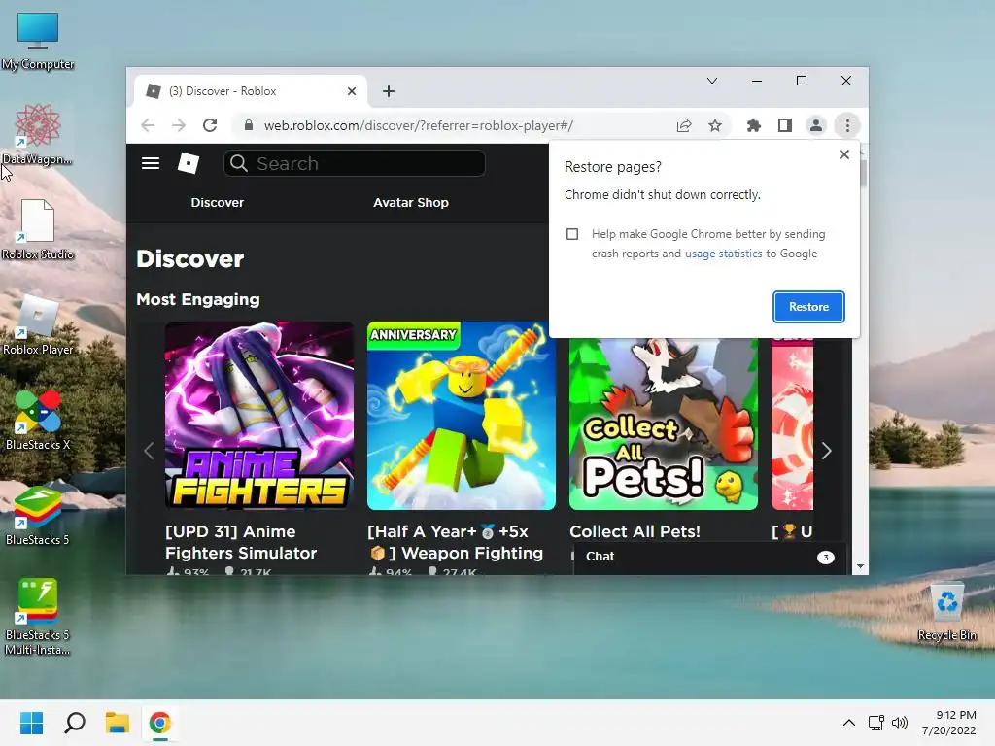
Task: Open clock and date in taskbar
Action: [x=948, y=723]
